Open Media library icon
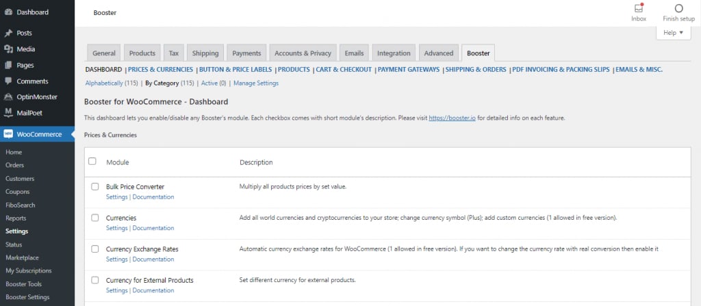 point(8,49)
